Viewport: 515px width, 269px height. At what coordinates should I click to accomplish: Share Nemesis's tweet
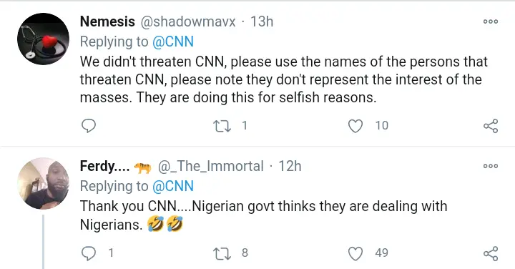coord(491,126)
